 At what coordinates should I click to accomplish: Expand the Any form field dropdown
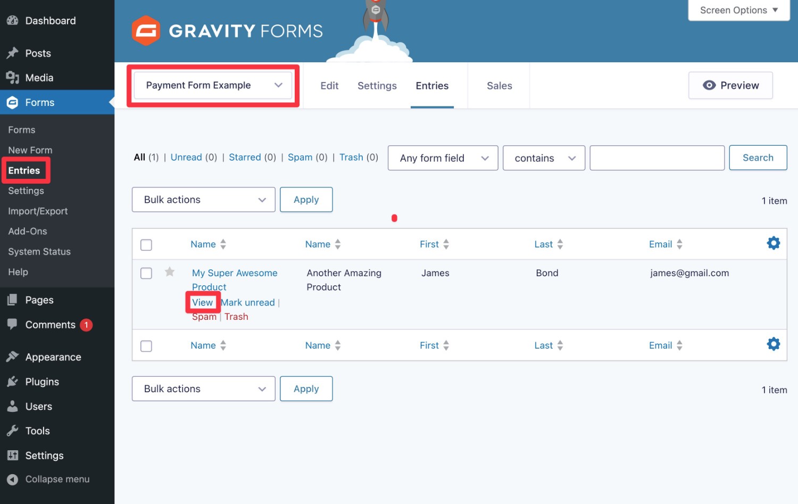coord(442,158)
